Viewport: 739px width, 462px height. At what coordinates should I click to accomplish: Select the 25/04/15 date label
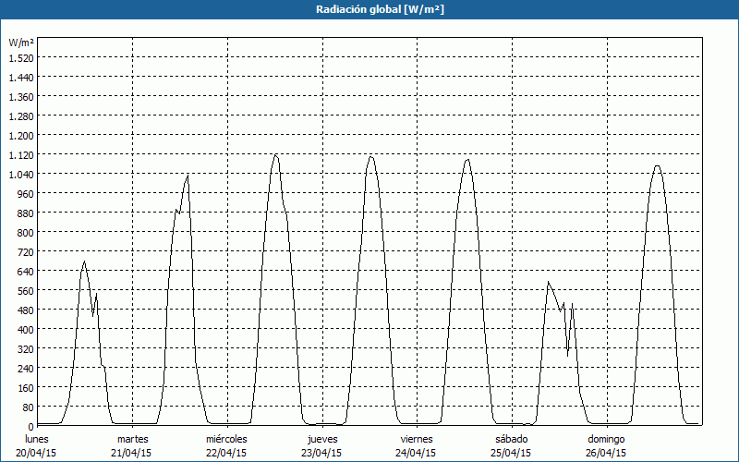(x=511, y=453)
